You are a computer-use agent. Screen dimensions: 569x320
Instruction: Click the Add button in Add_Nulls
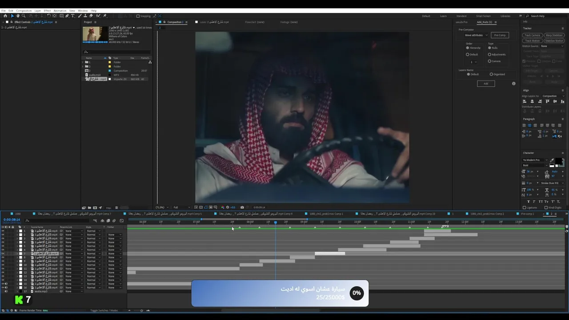pos(486,84)
